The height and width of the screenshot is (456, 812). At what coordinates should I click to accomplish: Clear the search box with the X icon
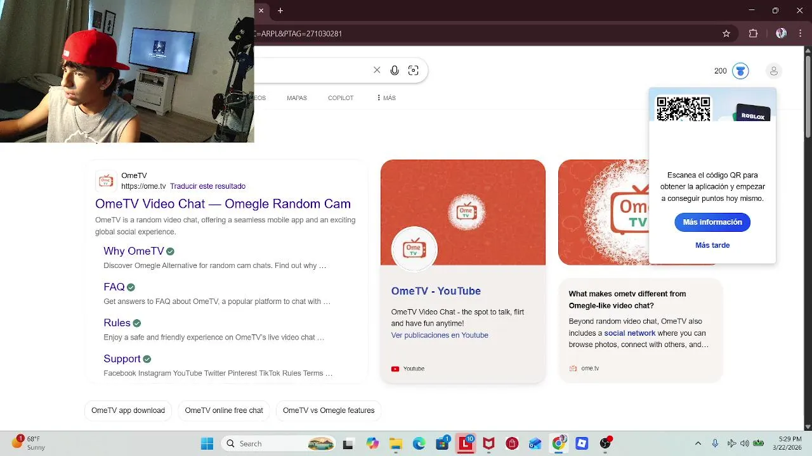click(x=377, y=70)
